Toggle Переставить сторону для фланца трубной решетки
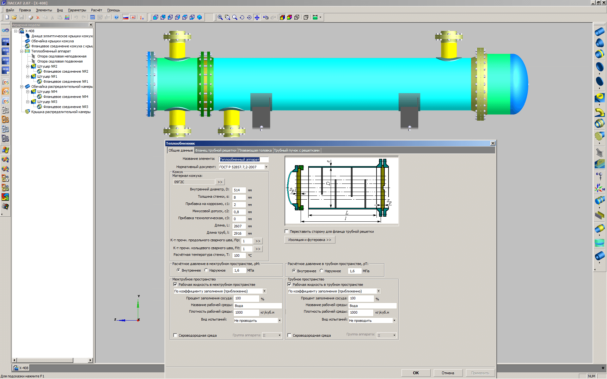Viewport: 607px width, 379px height. tap(287, 232)
